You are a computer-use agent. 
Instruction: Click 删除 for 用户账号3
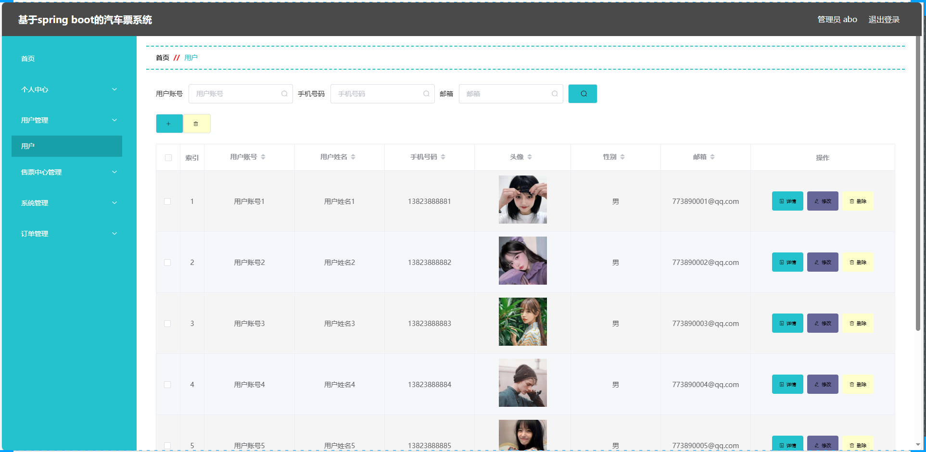coord(858,323)
